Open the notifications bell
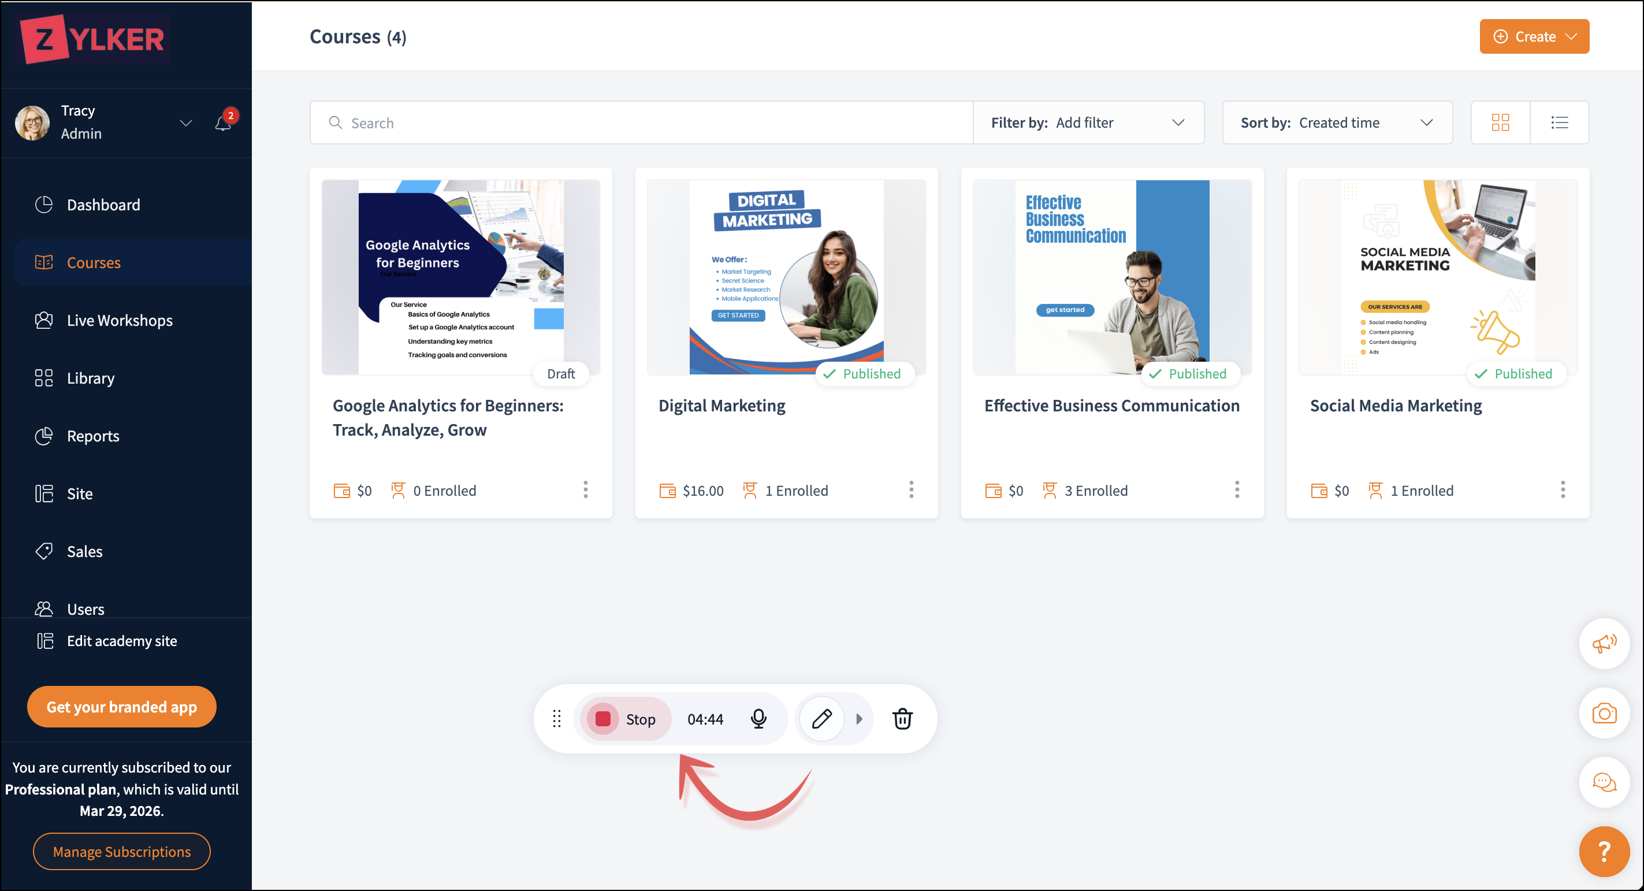 point(223,122)
